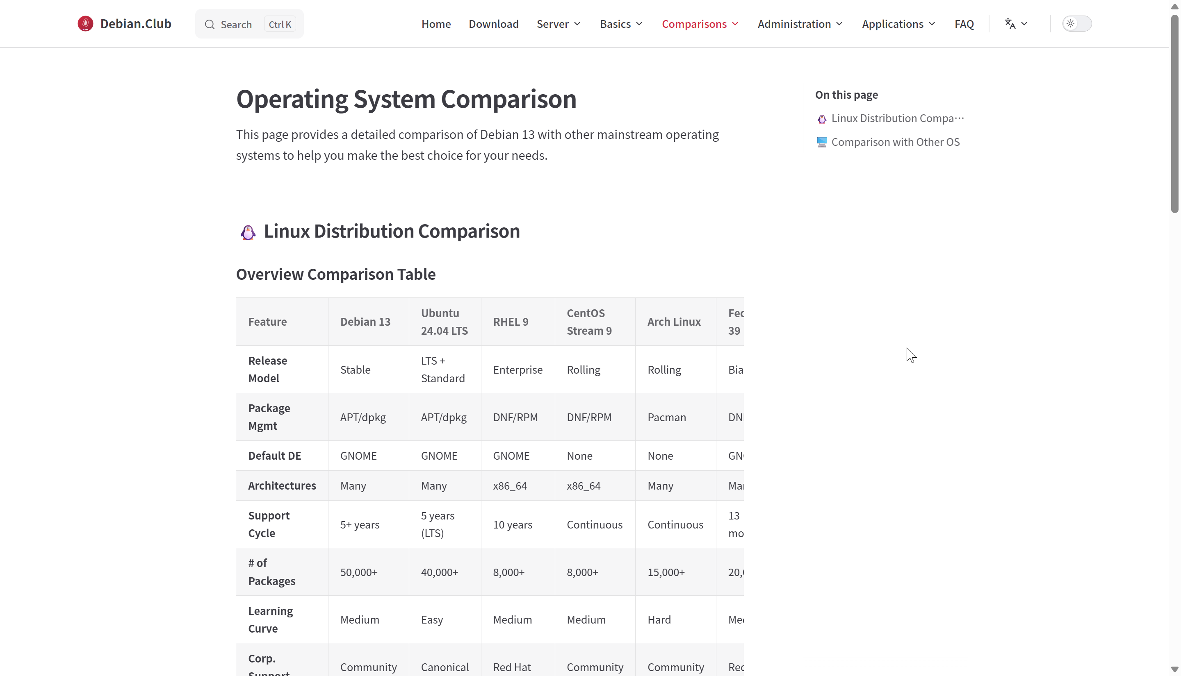Expand the Server dropdown menu

coord(559,24)
